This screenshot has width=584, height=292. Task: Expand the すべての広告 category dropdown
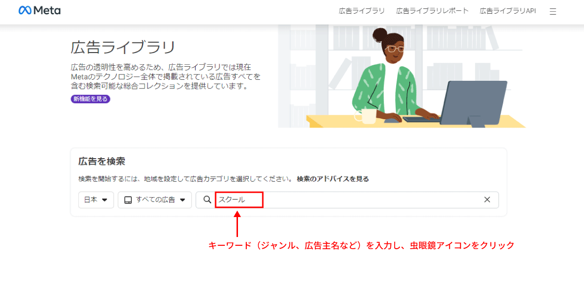(155, 200)
